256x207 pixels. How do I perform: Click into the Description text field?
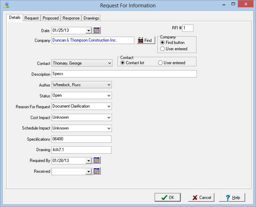[124, 74]
